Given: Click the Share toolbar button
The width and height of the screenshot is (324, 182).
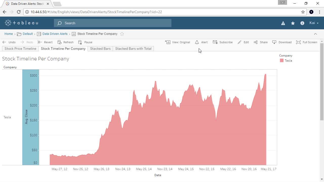Looking at the screenshot, I should [x=260, y=42].
